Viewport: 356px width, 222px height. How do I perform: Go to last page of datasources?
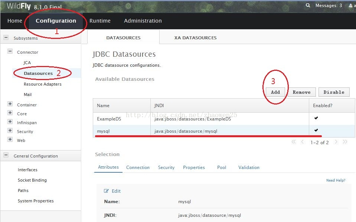click(345, 142)
